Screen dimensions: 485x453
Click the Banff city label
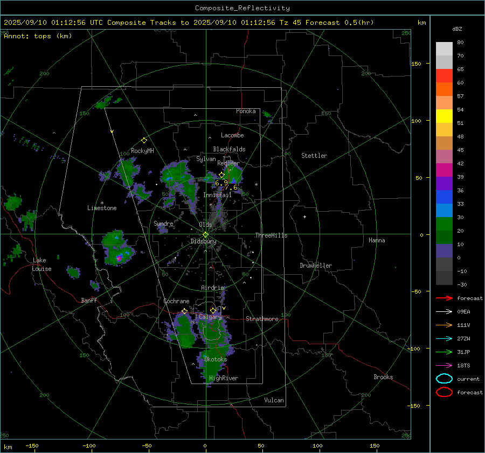(x=89, y=300)
